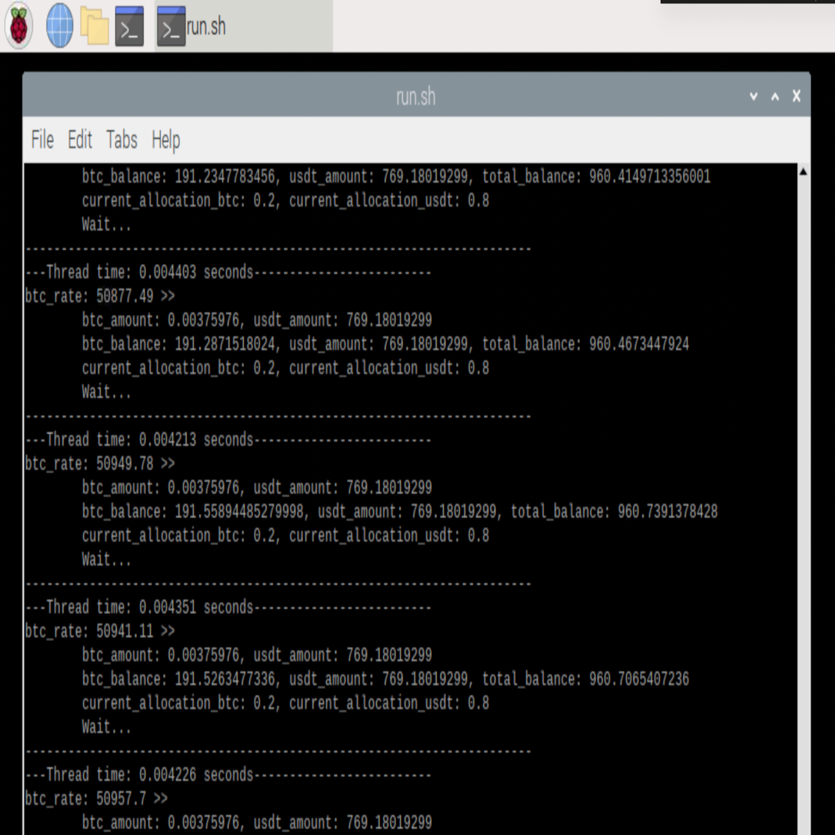
Task: Open the Edit menu
Action: (x=80, y=139)
